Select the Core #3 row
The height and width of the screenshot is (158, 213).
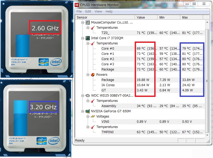[153, 64]
